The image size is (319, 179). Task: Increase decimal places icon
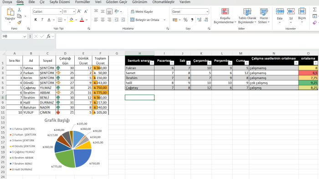pyautogui.click(x=200, y=20)
